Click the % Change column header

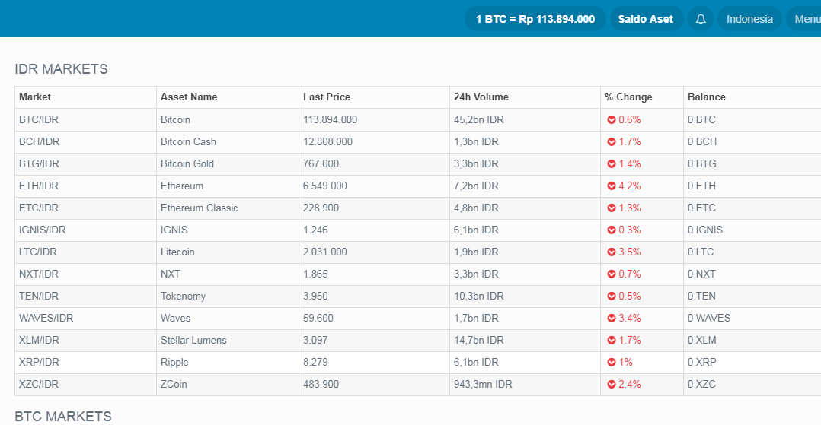[628, 97]
